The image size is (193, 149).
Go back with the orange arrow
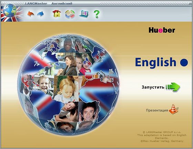click(31, 14)
